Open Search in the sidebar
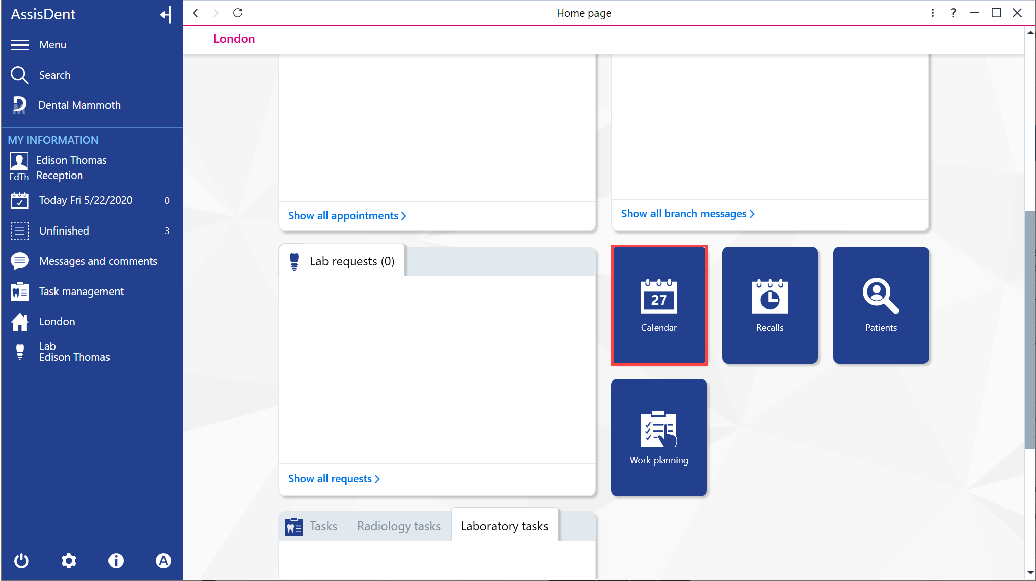The width and height of the screenshot is (1036, 581). pyautogui.click(x=40, y=75)
